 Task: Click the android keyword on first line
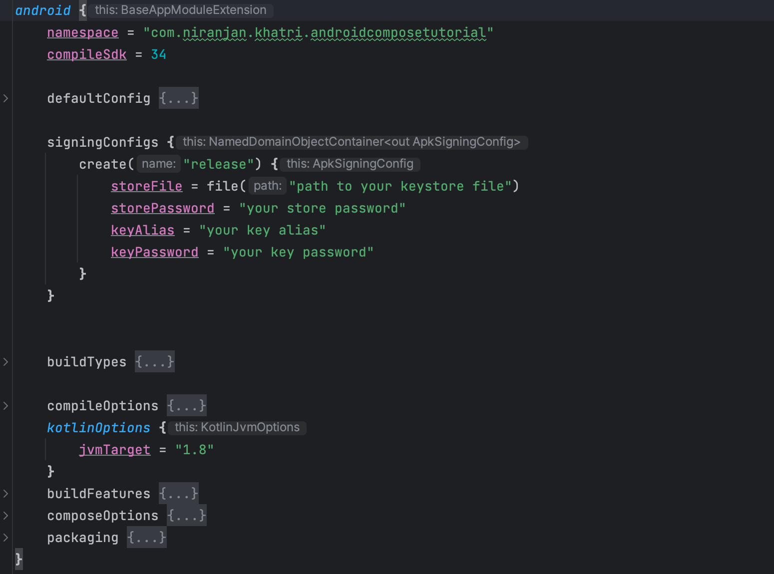pyautogui.click(x=43, y=10)
